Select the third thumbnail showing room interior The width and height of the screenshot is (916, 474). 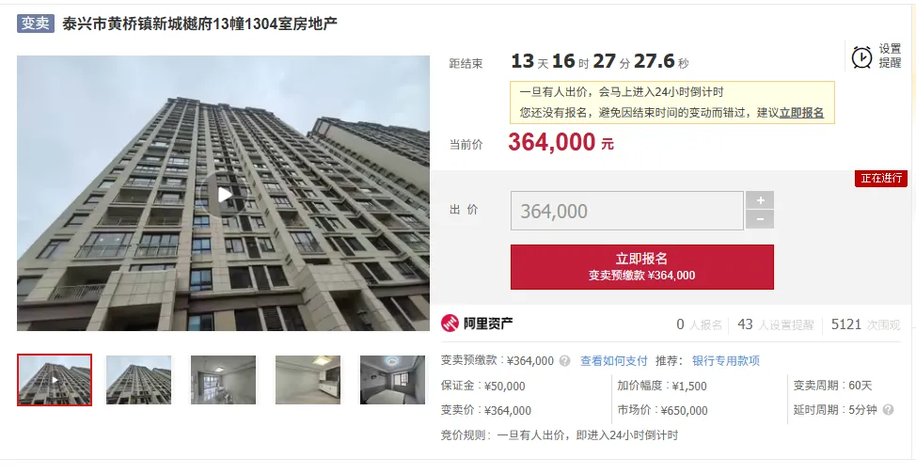coord(223,380)
